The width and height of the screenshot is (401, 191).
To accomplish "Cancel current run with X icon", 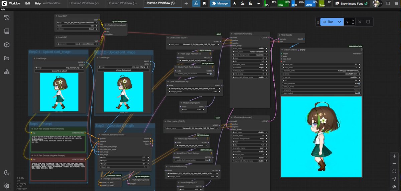I will pos(360,22).
